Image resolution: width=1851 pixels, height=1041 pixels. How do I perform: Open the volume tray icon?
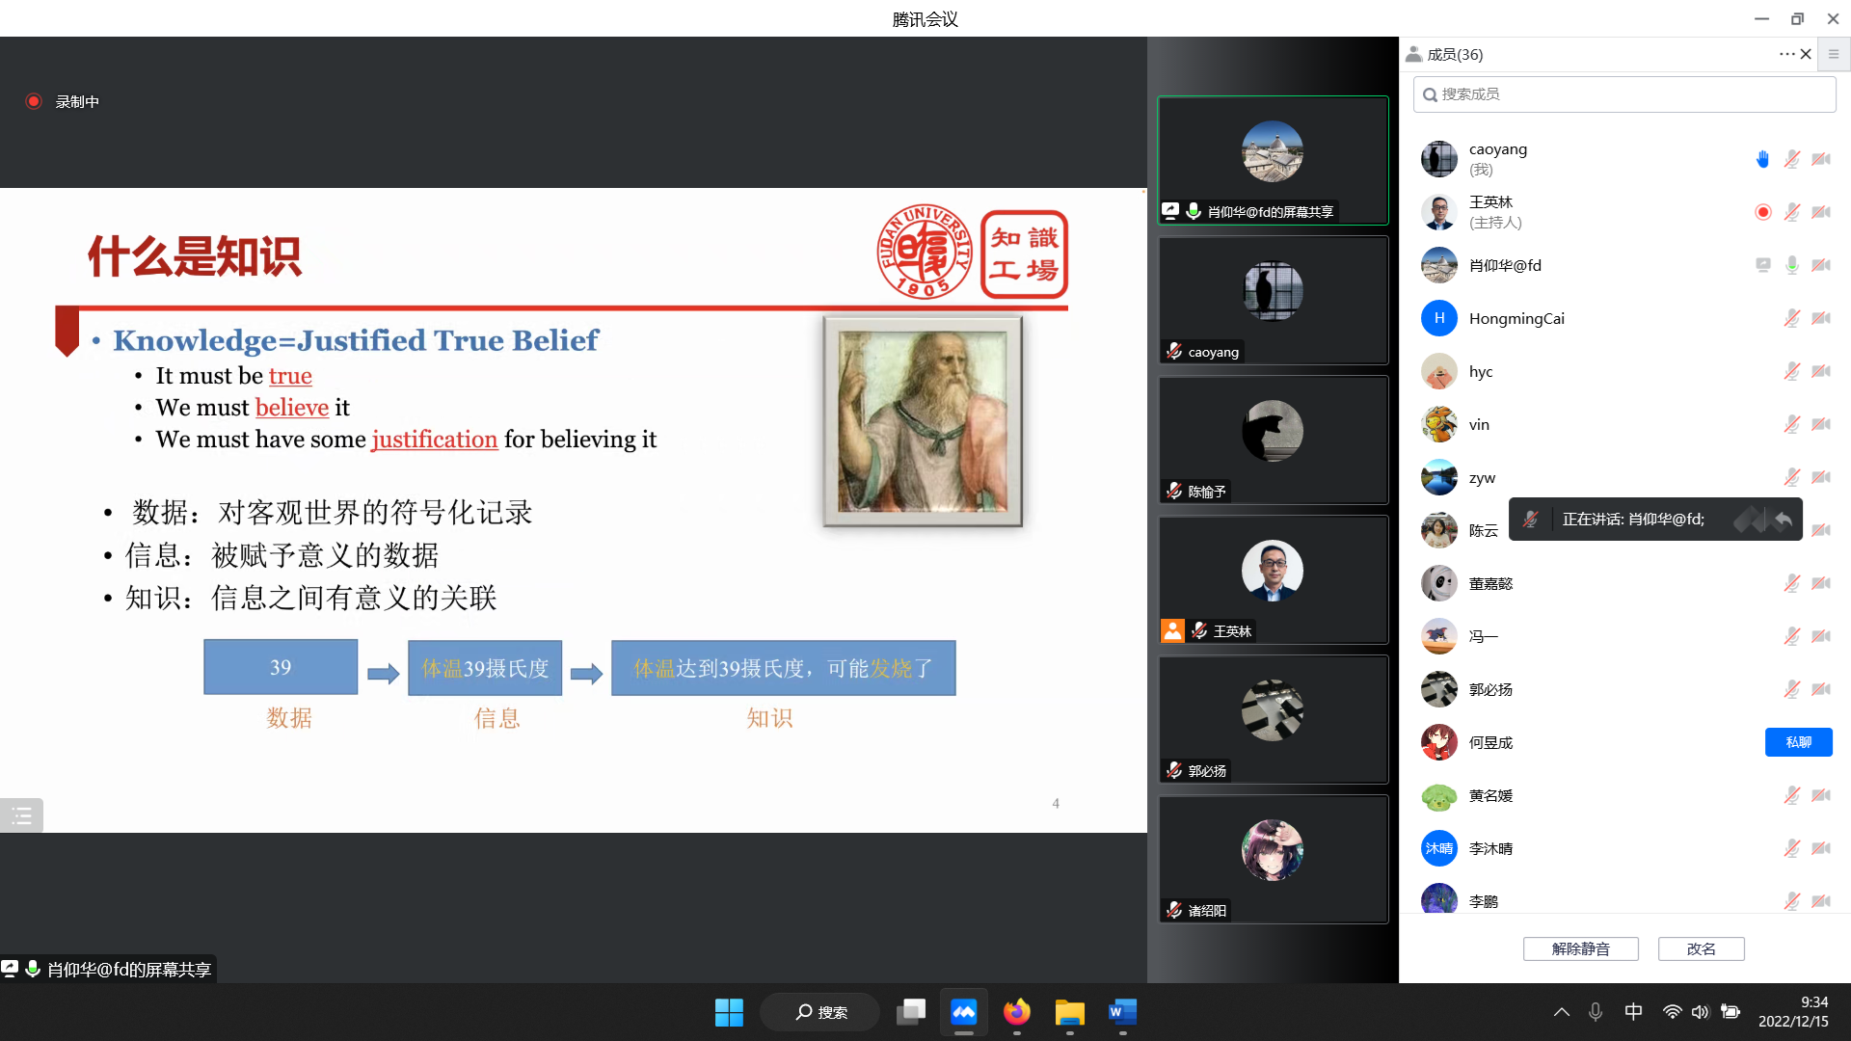pos(1700,1012)
